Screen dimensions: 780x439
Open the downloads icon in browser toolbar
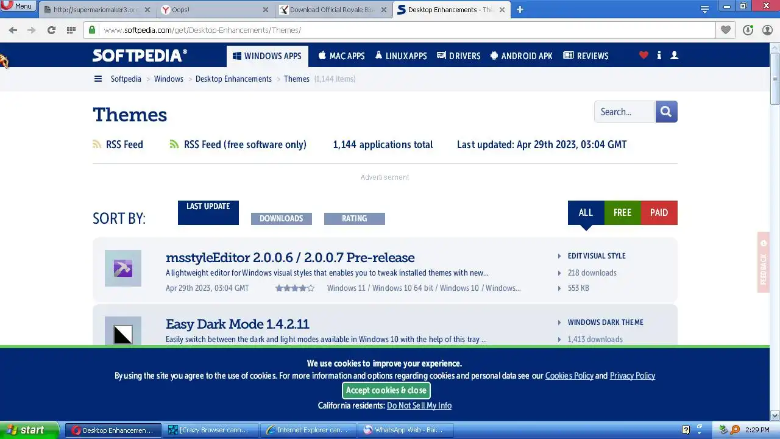(x=748, y=30)
